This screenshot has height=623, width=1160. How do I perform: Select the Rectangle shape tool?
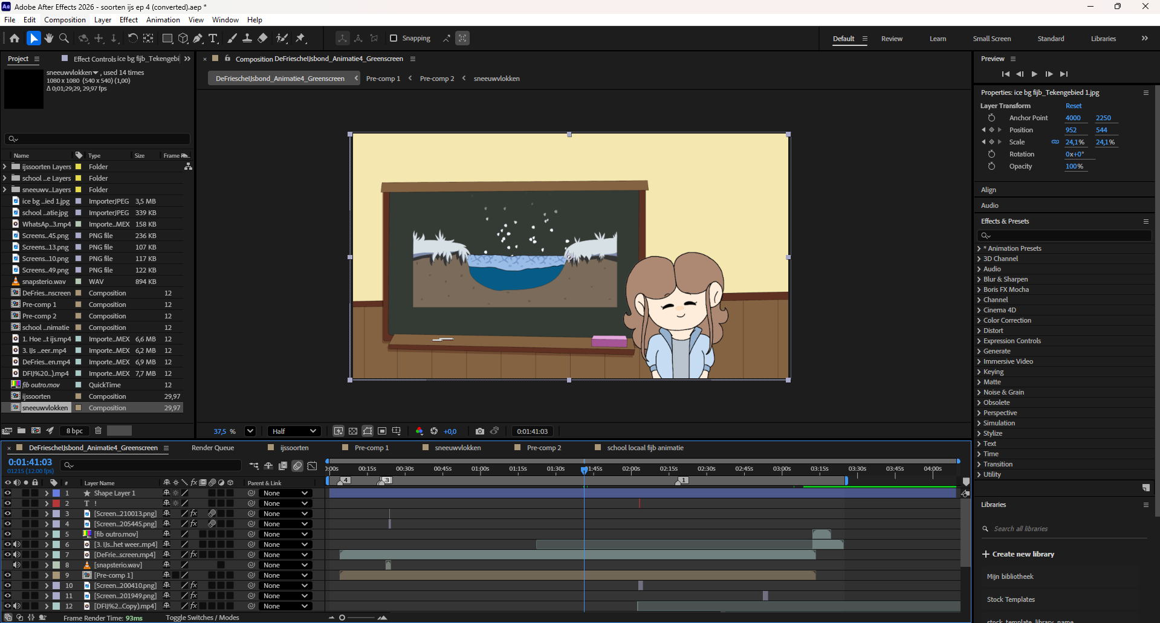[x=167, y=38]
